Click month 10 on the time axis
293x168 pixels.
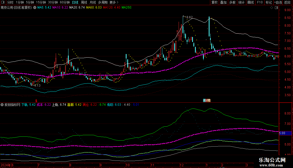click(128, 165)
